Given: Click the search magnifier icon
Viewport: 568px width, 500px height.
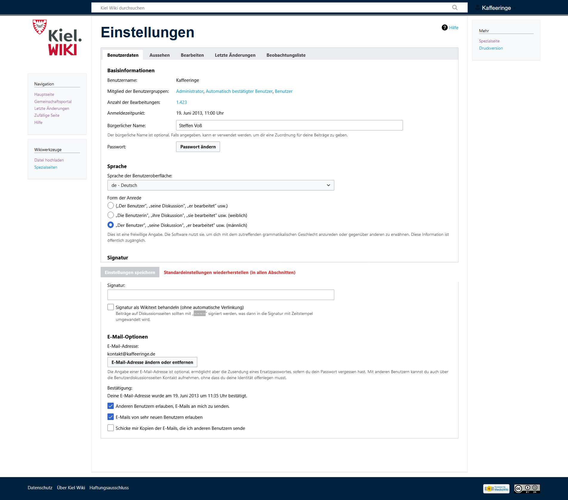Looking at the screenshot, I should click(455, 8).
